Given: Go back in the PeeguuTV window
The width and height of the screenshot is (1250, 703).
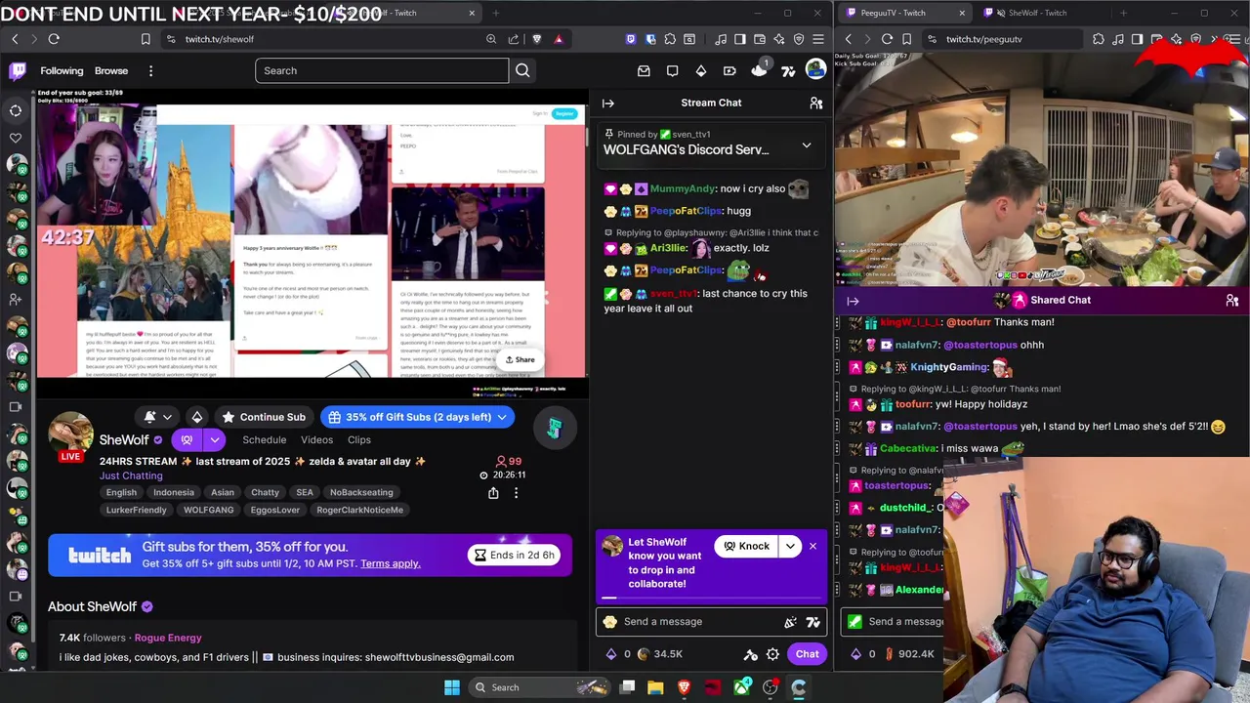Looking at the screenshot, I should pyautogui.click(x=849, y=39).
